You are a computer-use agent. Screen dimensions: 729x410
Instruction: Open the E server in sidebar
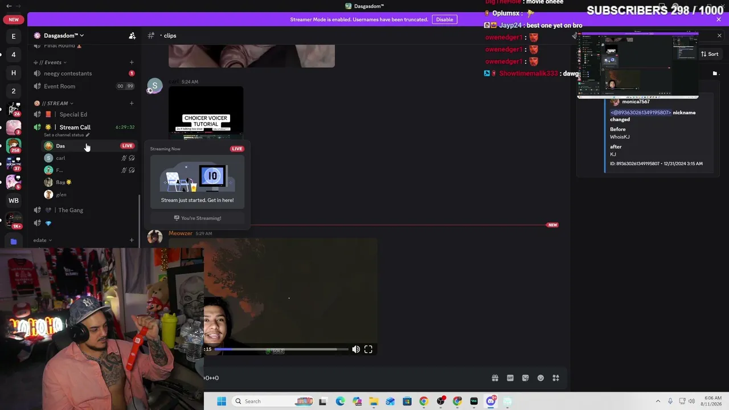pyautogui.click(x=14, y=36)
